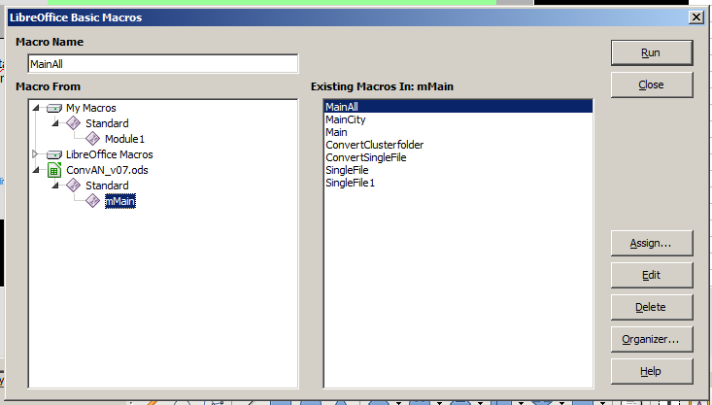Select My Macros container icon
Screen dimensions: 712x405
point(54,108)
